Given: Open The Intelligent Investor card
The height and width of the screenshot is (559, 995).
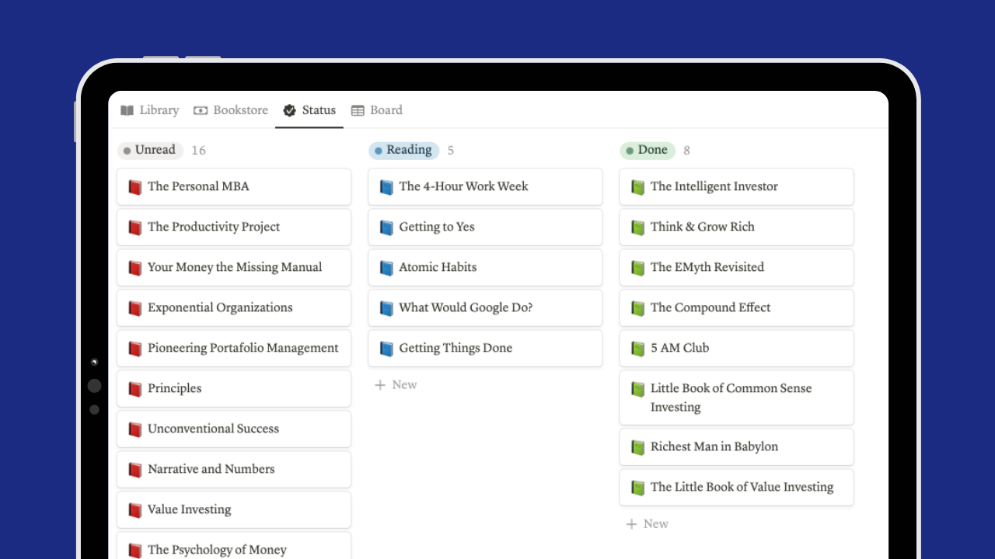Looking at the screenshot, I should (737, 187).
